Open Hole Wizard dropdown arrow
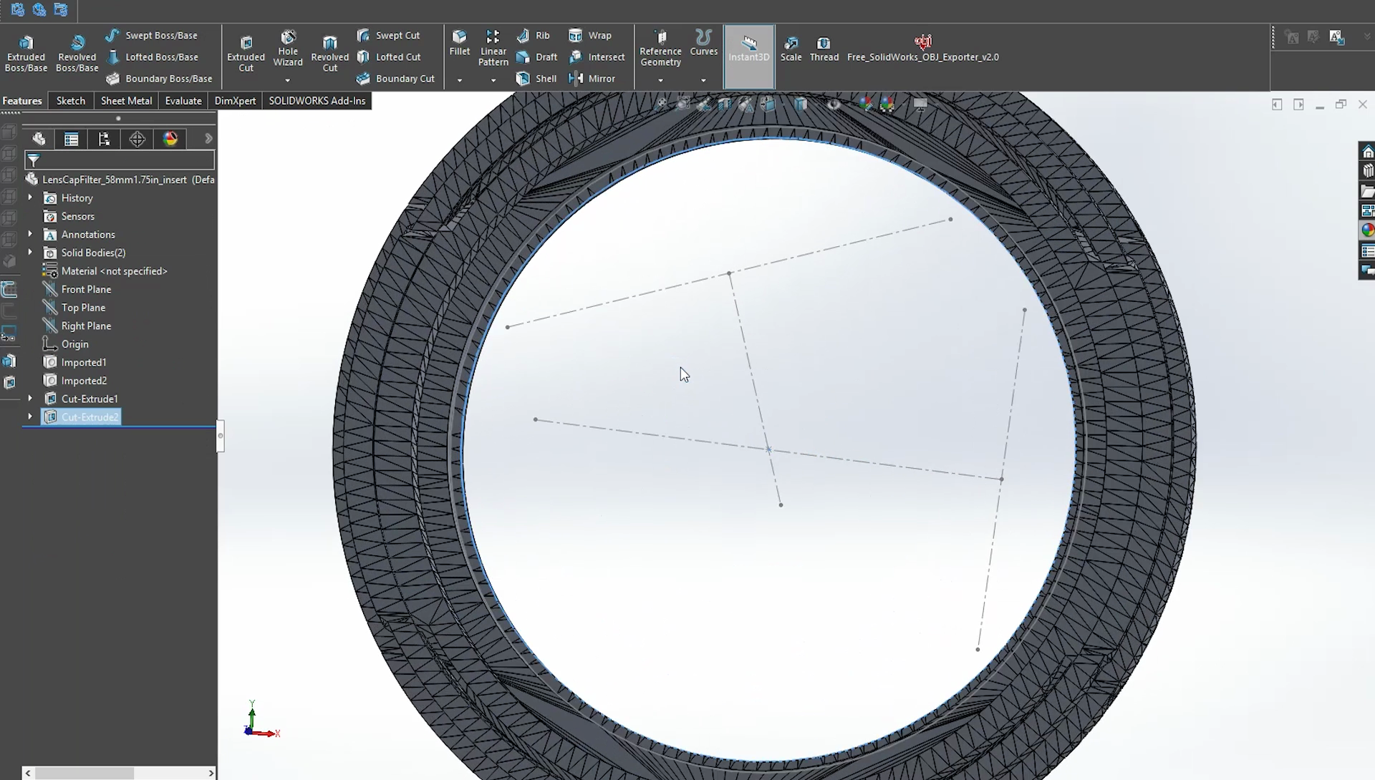This screenshot has height=780, width=1375. click(288, 80)
